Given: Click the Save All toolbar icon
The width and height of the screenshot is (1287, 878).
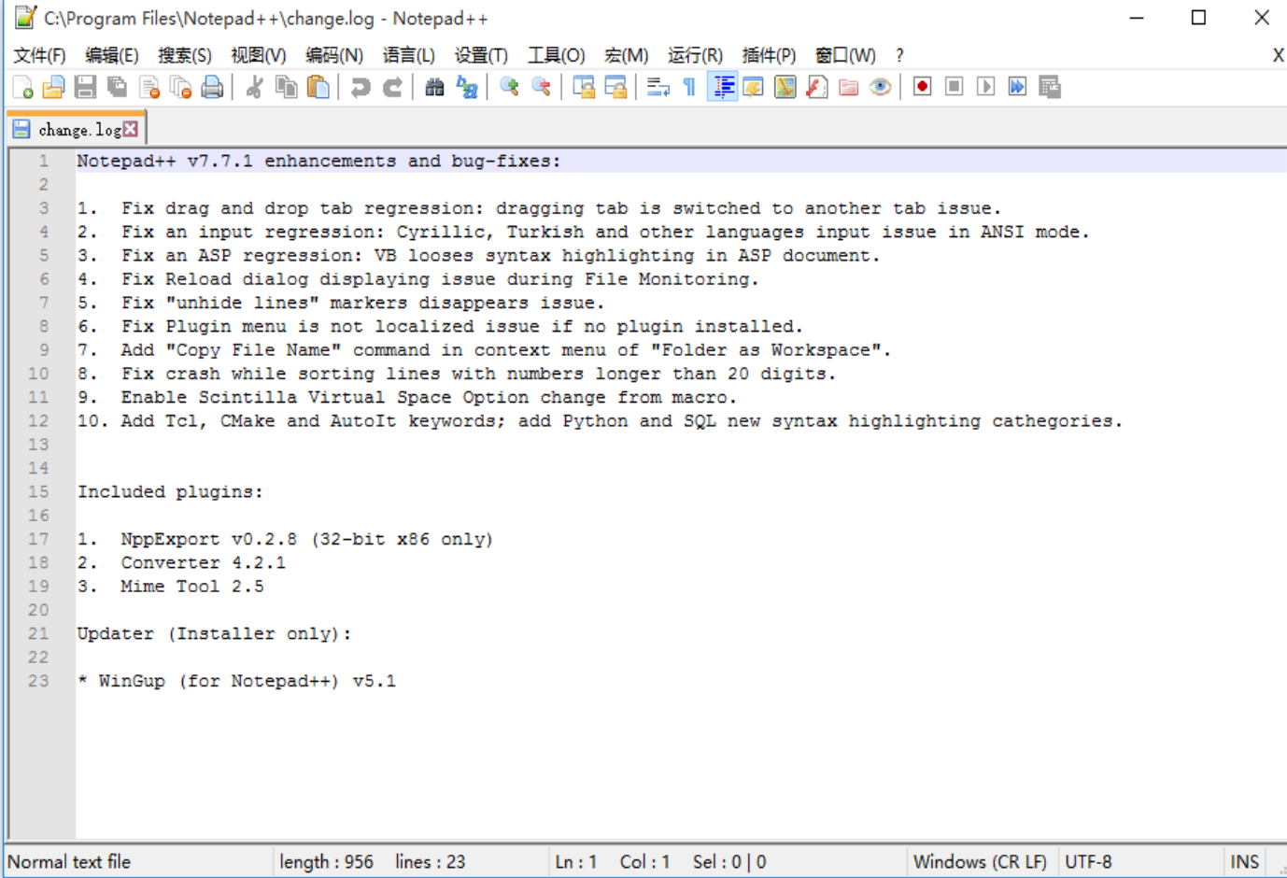Looking at the screenshot, I should pos(118,88).
